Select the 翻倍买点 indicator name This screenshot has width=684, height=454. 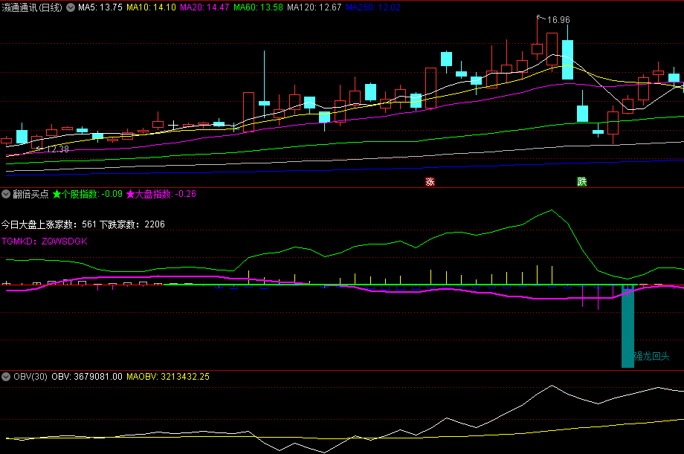[x=30, y=194]
